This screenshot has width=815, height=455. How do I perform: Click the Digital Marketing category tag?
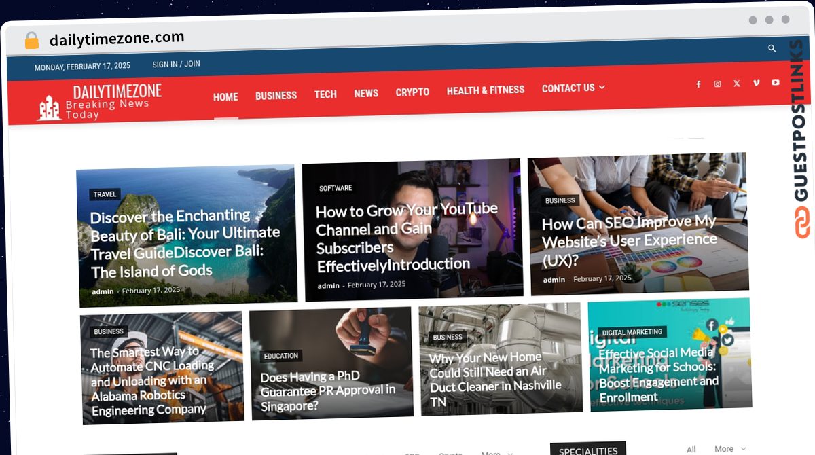click(x=632, y=332)
